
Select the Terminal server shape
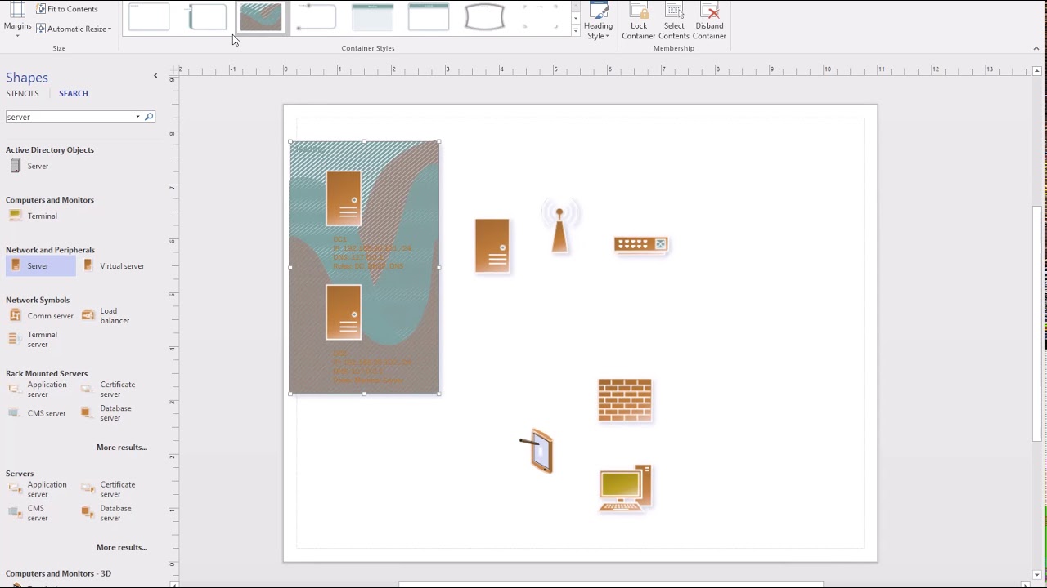[x=33, y=340]
